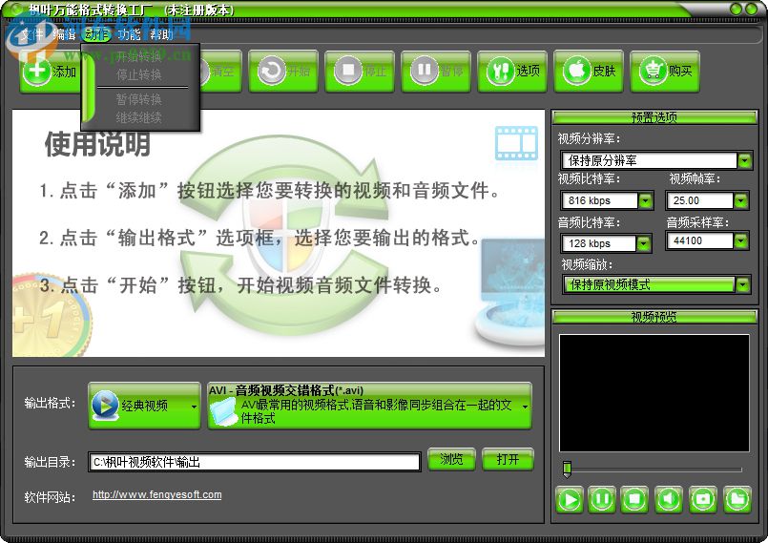Click the video preview seek slider handle
The height and width of the screenshot is (543, 768).
(568, 469)
